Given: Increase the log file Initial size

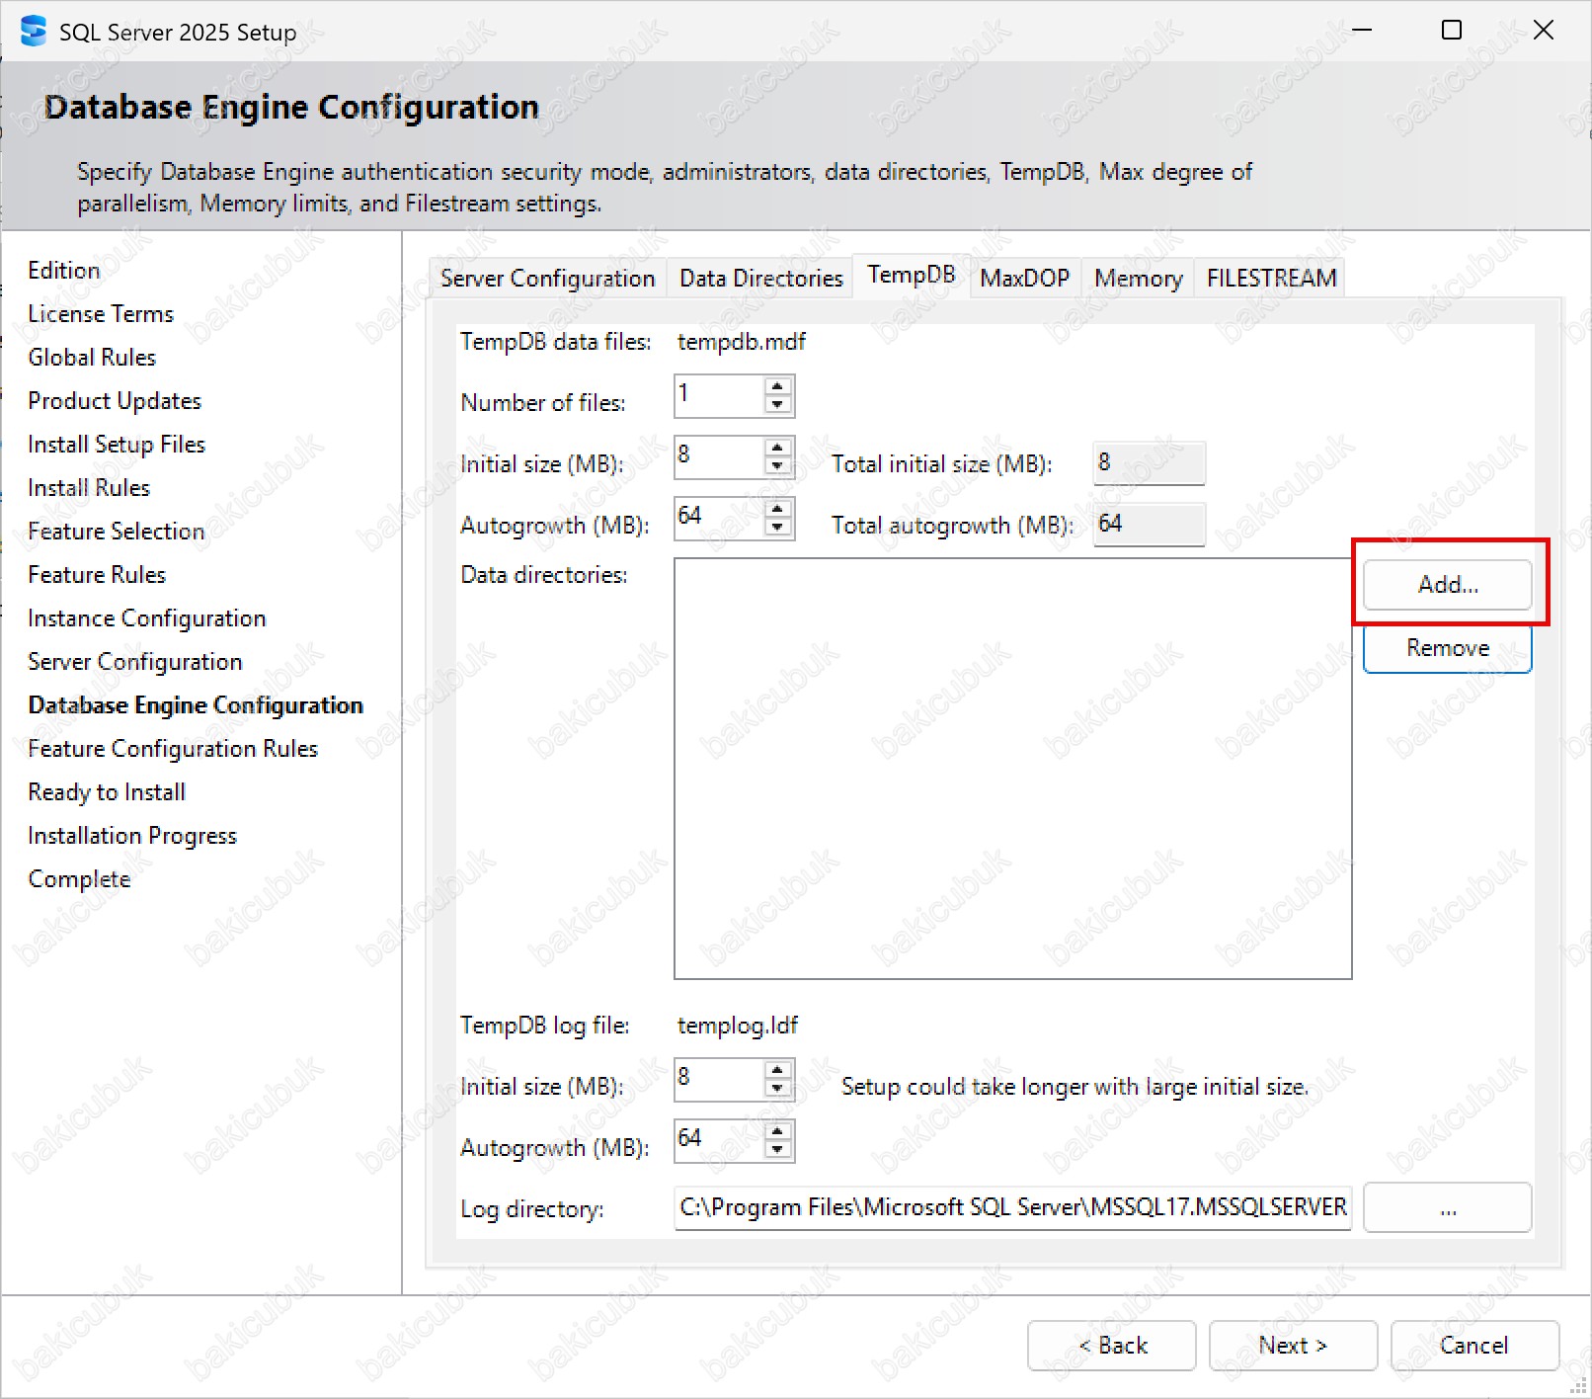Looking at the screenshot, I should tap(778, 1070).
